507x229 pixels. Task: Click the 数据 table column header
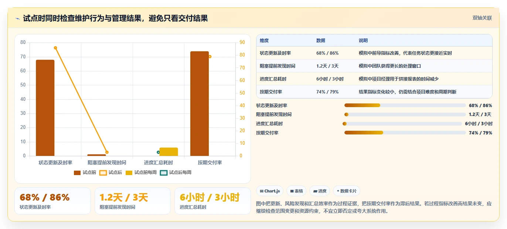pyautogui.click(x=321, y=41)
